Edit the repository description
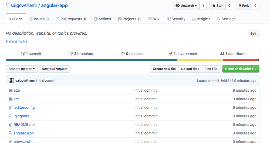270x143 pixels. point(254,34)
